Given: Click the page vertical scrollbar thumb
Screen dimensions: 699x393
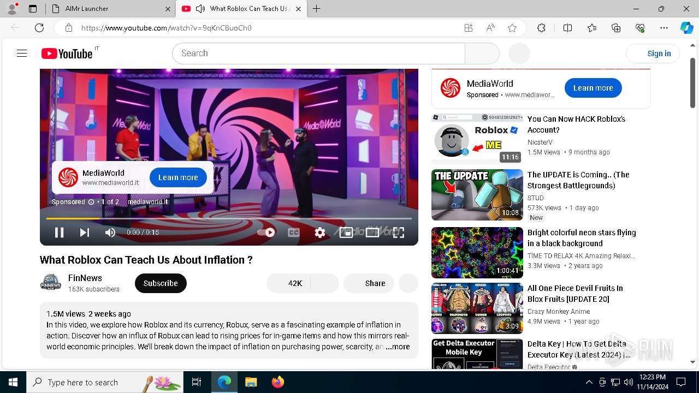Looking at the screenshot, I should point(692,82).
